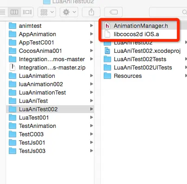Viewport: 187px width, 184px height.
Task: Click the luaAnimation002 folder name
Action: (x=41, y=84)
